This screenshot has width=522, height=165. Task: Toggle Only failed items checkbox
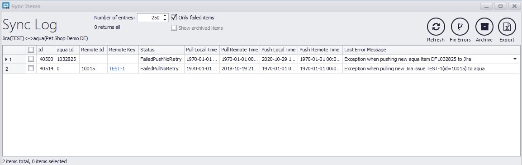(174, 18)
